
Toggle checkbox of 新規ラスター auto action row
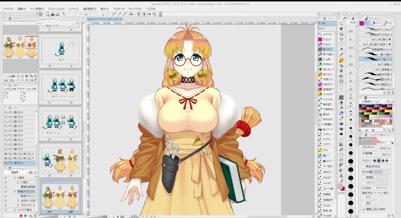click(x=6, y=196)
